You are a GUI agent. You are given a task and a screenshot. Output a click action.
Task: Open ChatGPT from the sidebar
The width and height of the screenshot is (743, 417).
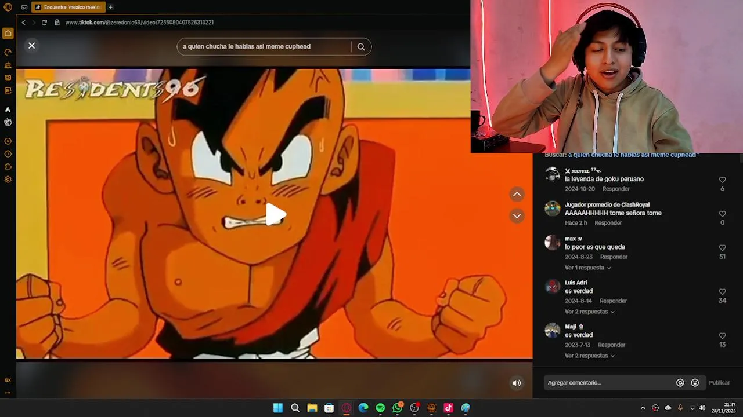pos(8,122)
